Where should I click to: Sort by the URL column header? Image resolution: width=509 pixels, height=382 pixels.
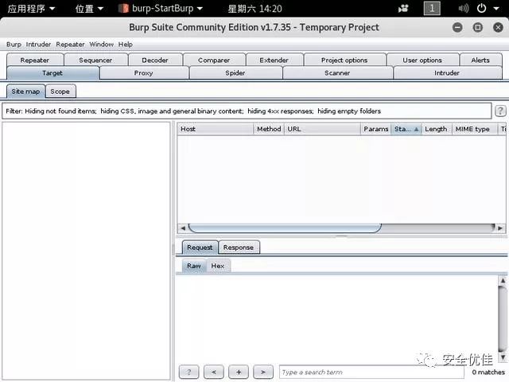pyautogui.click(x=322, y=129)
